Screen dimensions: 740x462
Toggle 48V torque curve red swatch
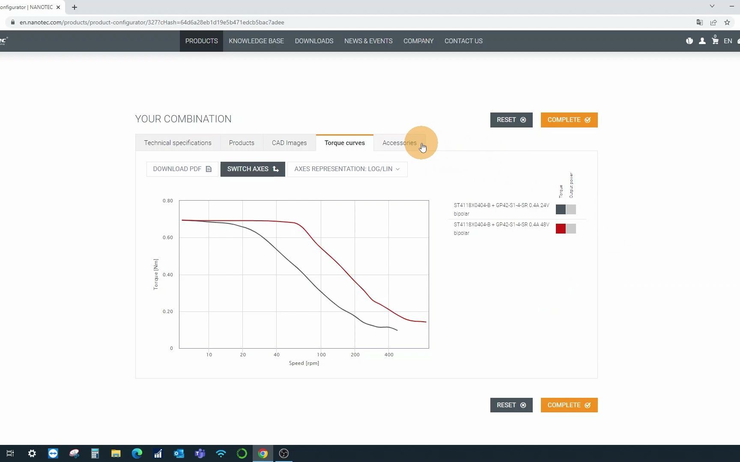pos(561,228)
